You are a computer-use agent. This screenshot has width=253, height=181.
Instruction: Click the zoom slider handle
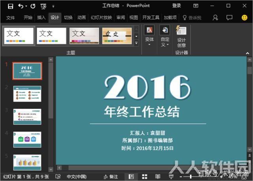(191, 177)
